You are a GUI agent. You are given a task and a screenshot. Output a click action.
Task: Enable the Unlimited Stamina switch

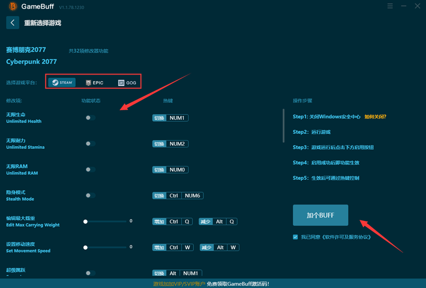click(91, 144)
